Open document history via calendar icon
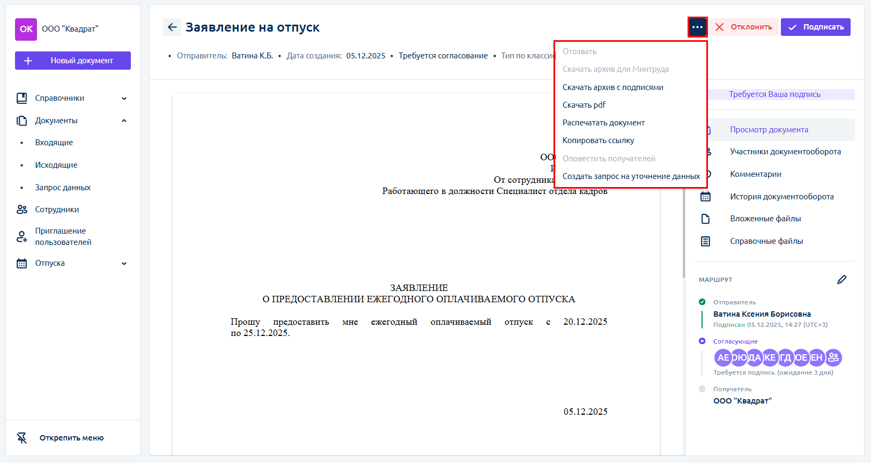This screenshot has width=871, height=463. point(705,197)
